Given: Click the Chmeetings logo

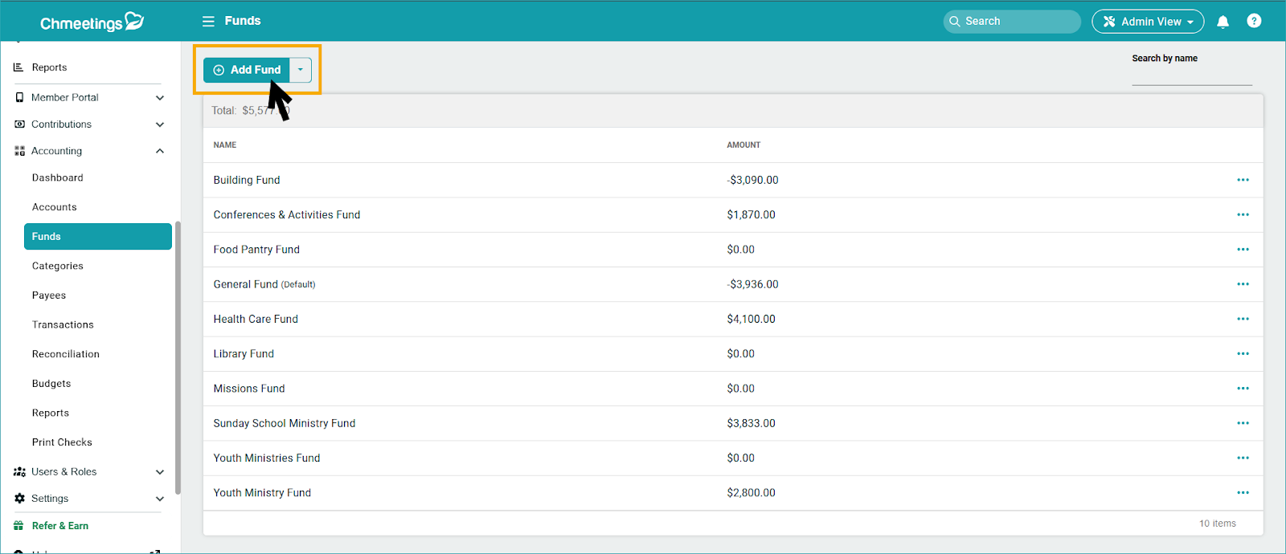Looking at the screenshot, I should click(91, 22).
